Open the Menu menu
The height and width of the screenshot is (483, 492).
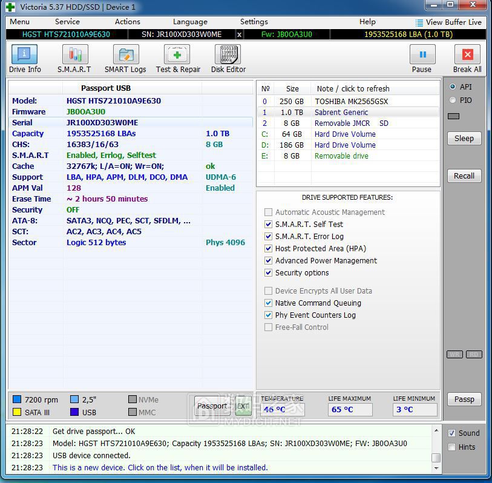[x=19, y=22]
